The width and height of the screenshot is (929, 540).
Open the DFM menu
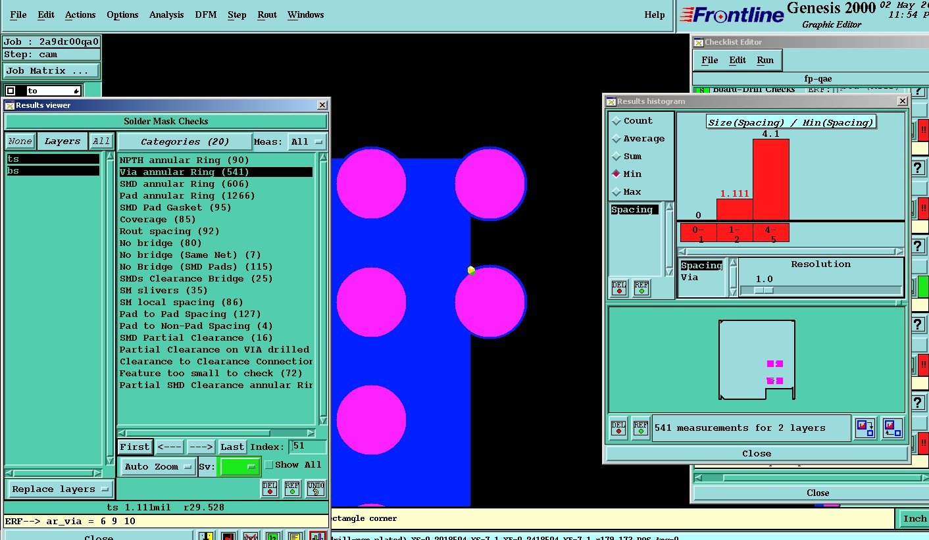pos(206,14)
